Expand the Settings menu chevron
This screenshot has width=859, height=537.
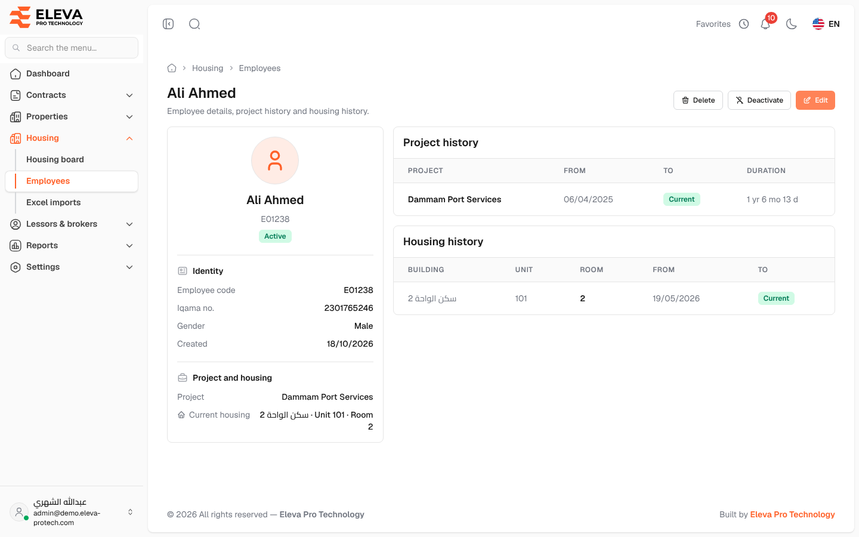[x=129, y=267]
